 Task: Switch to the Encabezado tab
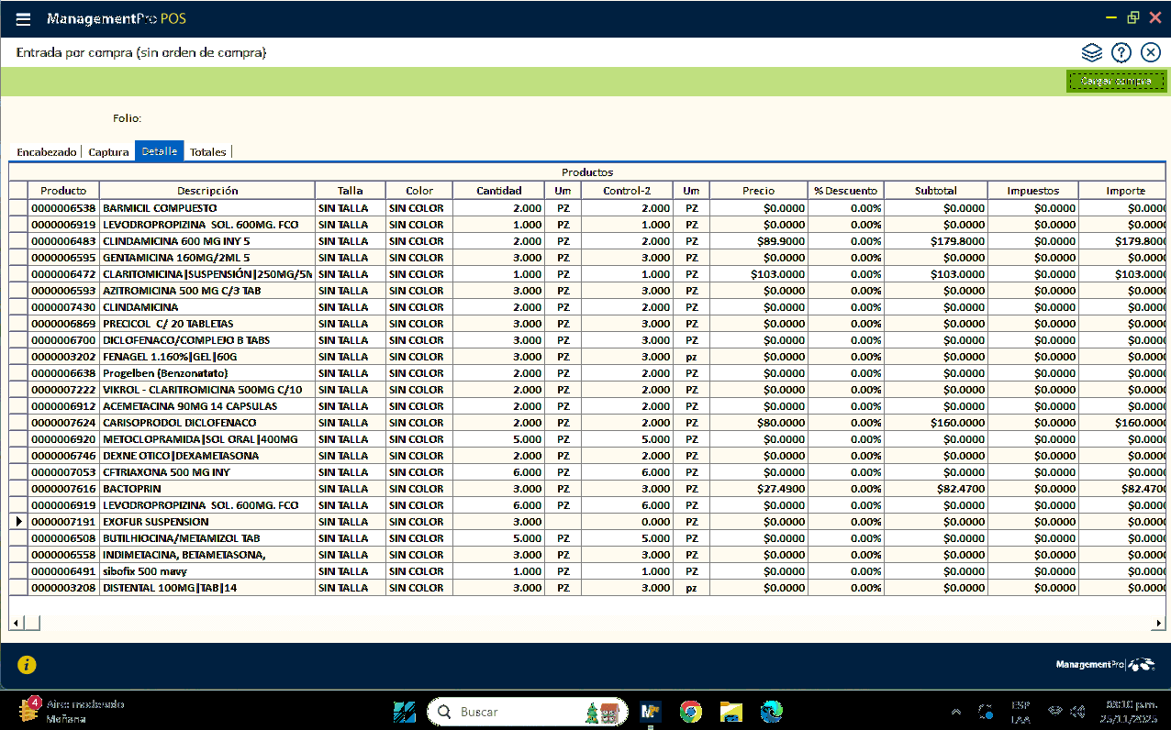(46, 152)
